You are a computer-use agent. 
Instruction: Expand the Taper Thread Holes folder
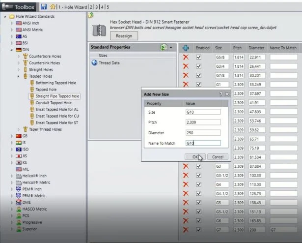[x=19, y=129]
